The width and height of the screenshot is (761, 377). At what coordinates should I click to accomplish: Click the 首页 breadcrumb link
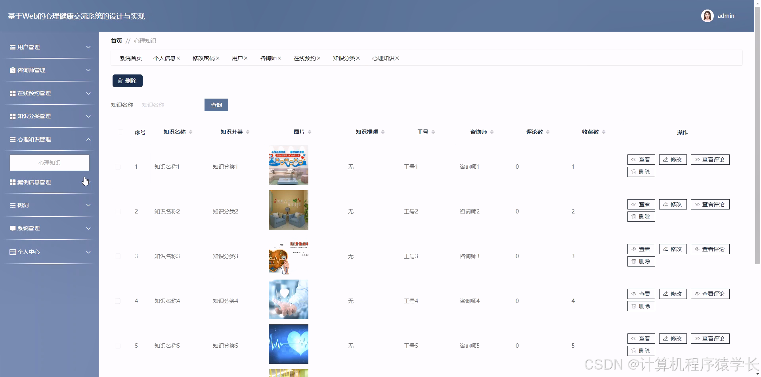click(x=116, y=40)
